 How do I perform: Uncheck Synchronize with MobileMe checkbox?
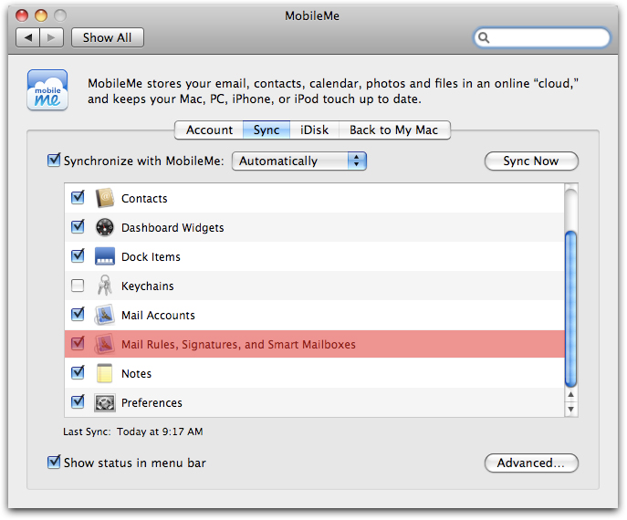click(x=54, y=161)
